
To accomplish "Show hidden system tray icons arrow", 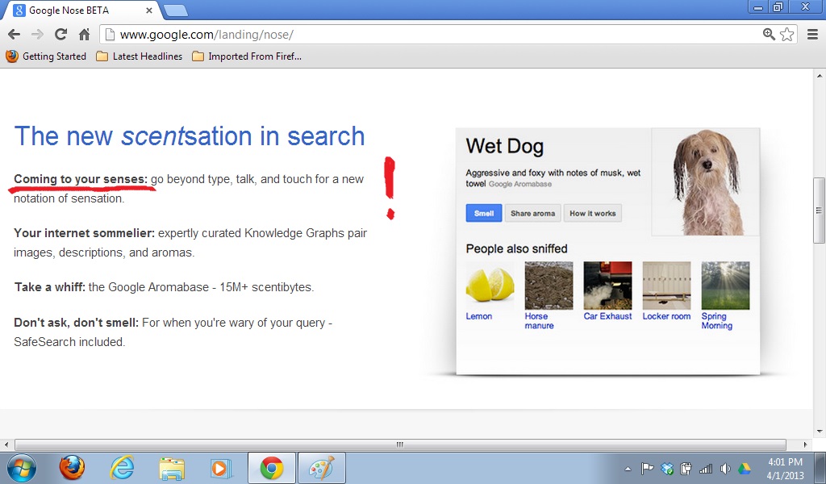I will click(628, 469).
